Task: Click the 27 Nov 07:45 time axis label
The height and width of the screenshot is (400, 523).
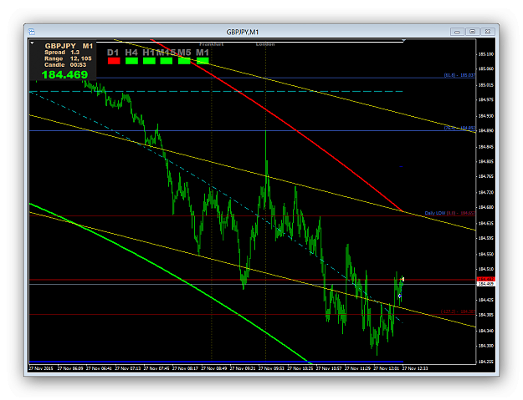Action: tap(156, 368)
